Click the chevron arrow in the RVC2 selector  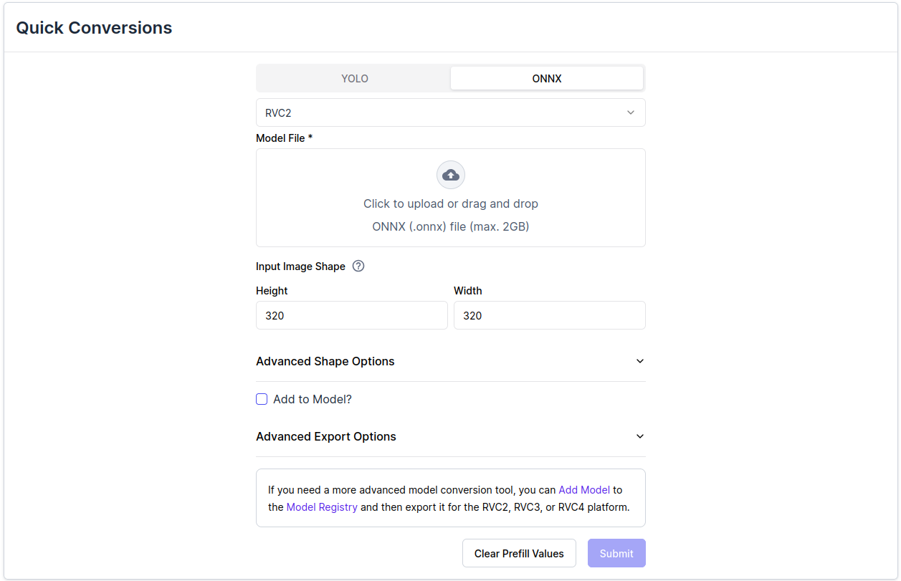click(631, 112)
